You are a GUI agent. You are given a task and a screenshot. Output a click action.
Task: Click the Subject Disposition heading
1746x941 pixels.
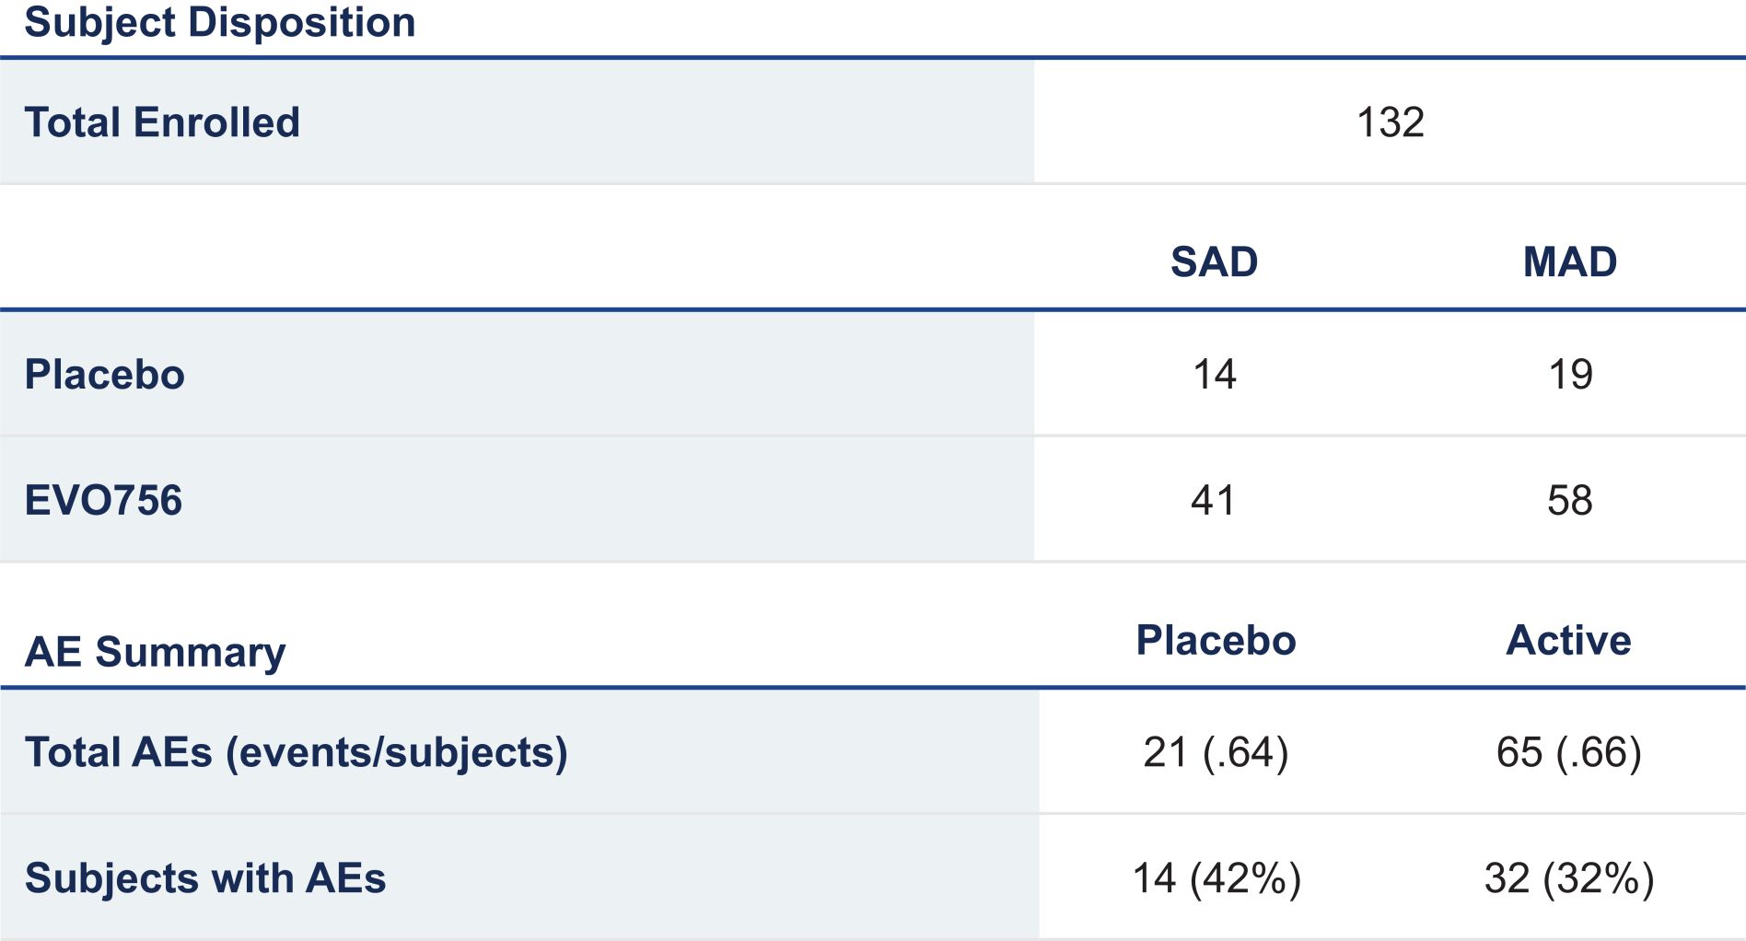point(219,22)
